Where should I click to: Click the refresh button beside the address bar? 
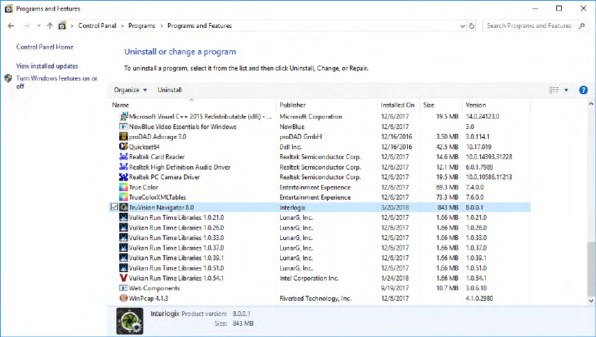472,26
